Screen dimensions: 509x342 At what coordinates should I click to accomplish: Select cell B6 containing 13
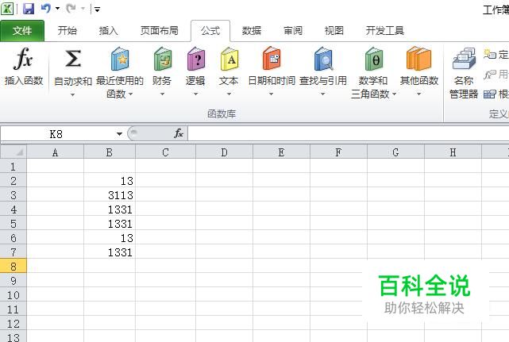click(110, 238)
